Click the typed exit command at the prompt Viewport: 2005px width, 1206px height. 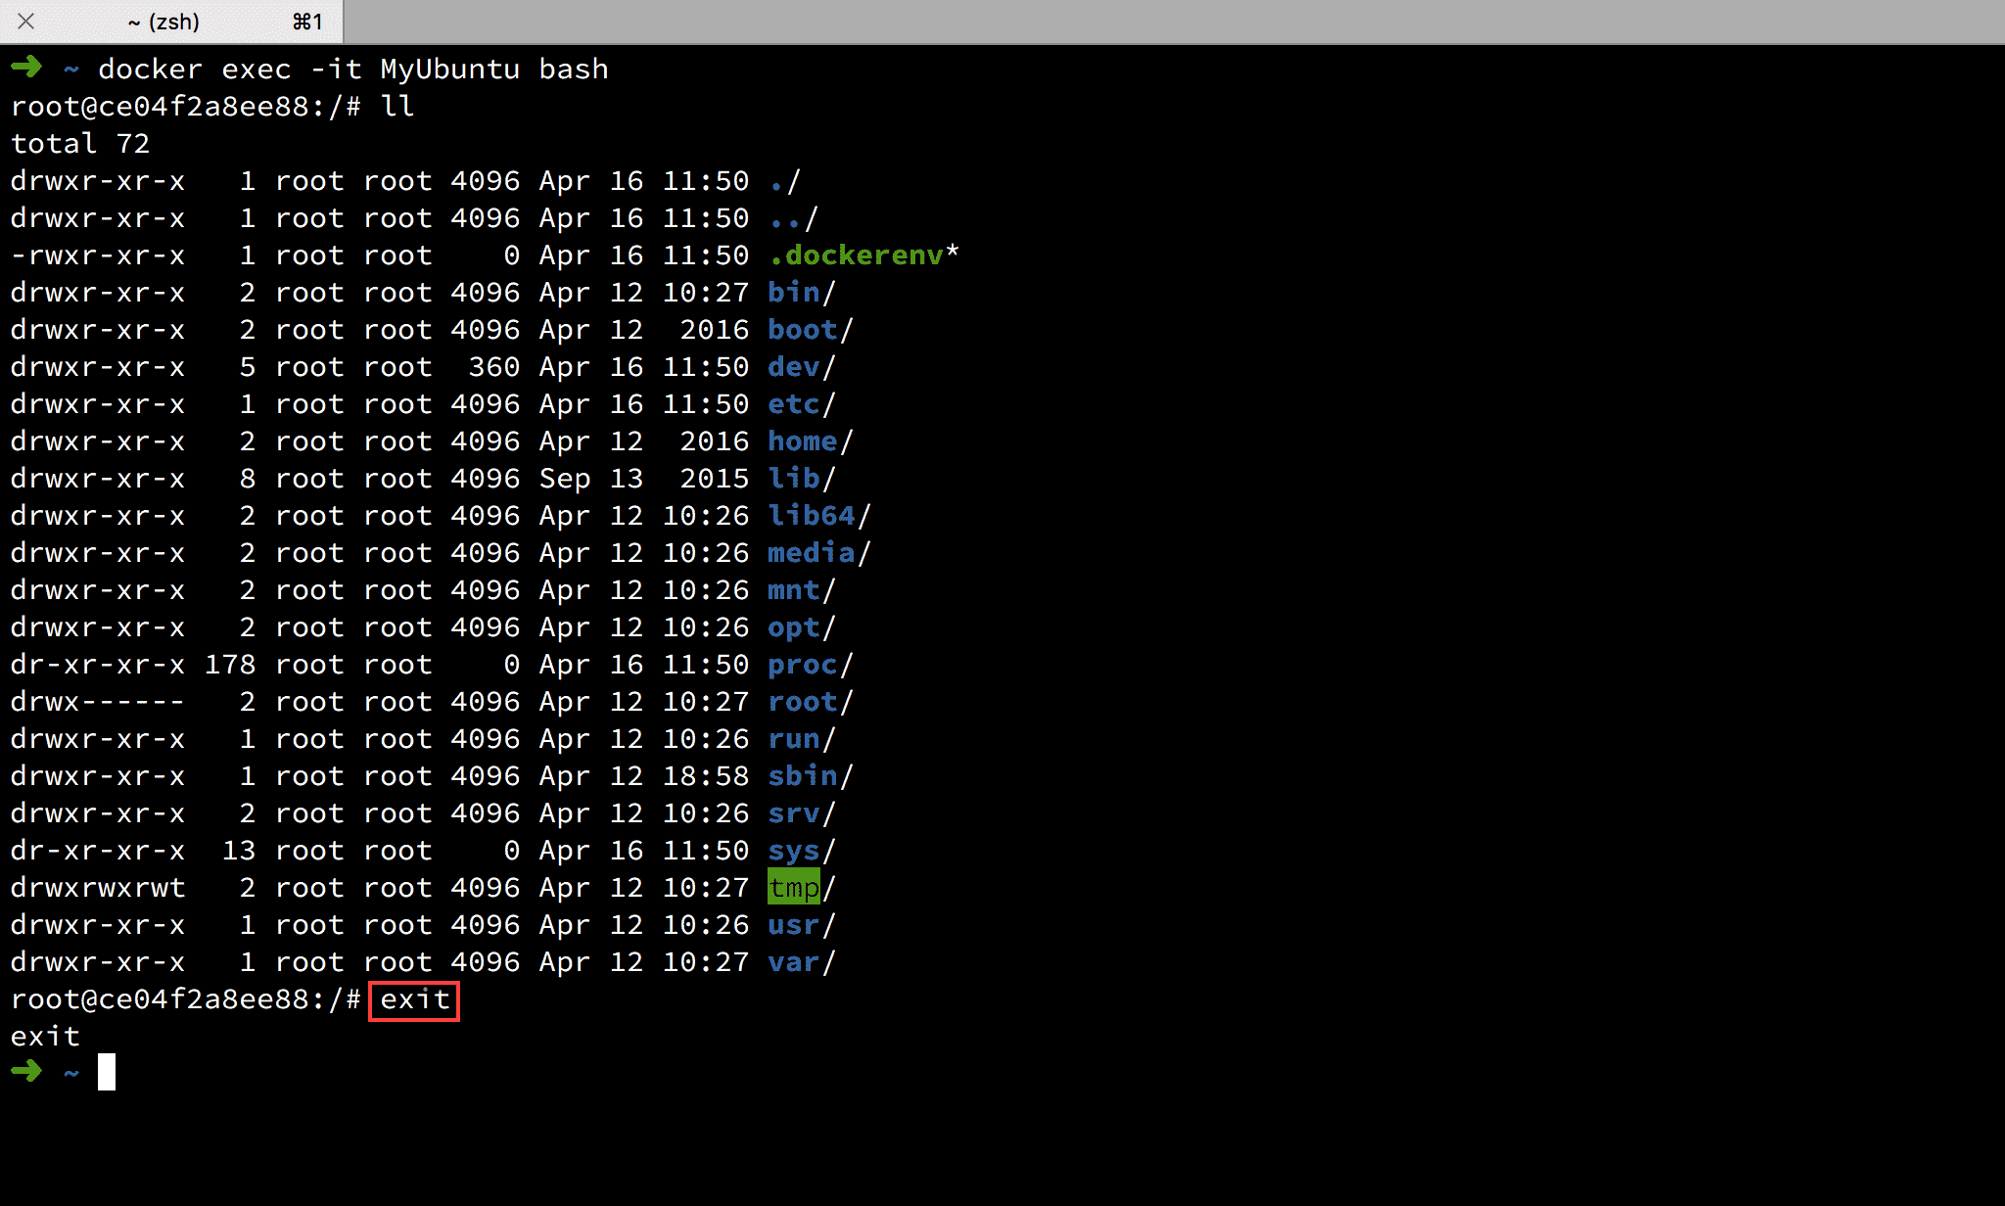pos(415,999)
